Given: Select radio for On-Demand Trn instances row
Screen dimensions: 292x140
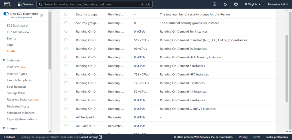Looking at the screenshot, I should tap(66, 31).
